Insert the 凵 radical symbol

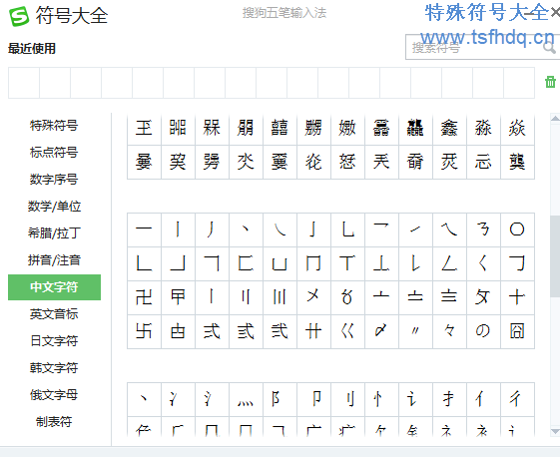280,263
